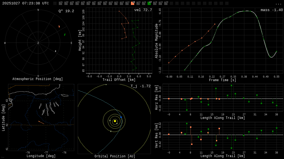Click the green meteor marker on sky plot
284x159 pixels.
coord(65,35)
